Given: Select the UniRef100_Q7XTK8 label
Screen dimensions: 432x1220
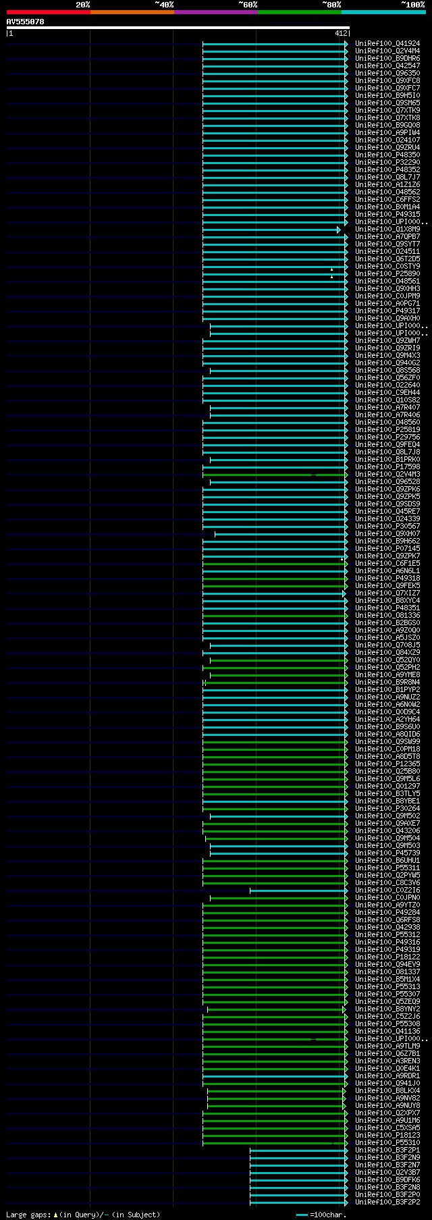Looking at the screenshot, I should coord(387,118).
